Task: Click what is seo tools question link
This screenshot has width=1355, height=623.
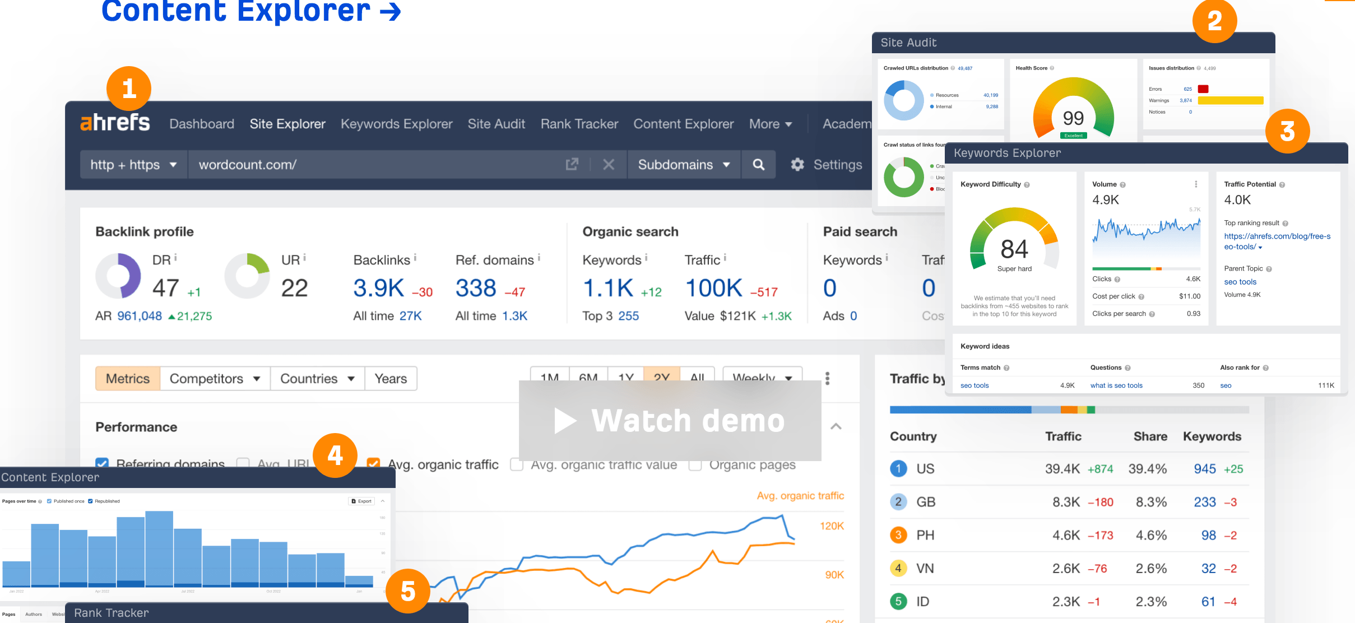Action: (x=1116, y=385)
